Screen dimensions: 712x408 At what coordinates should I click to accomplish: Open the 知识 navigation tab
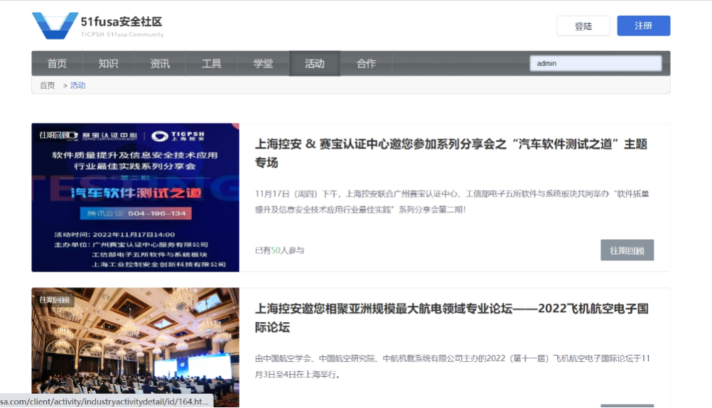click(x=109, y=63)
